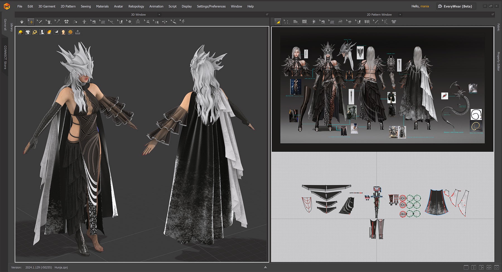Toggle the globe environment display icon

click(x=70, y=32)
